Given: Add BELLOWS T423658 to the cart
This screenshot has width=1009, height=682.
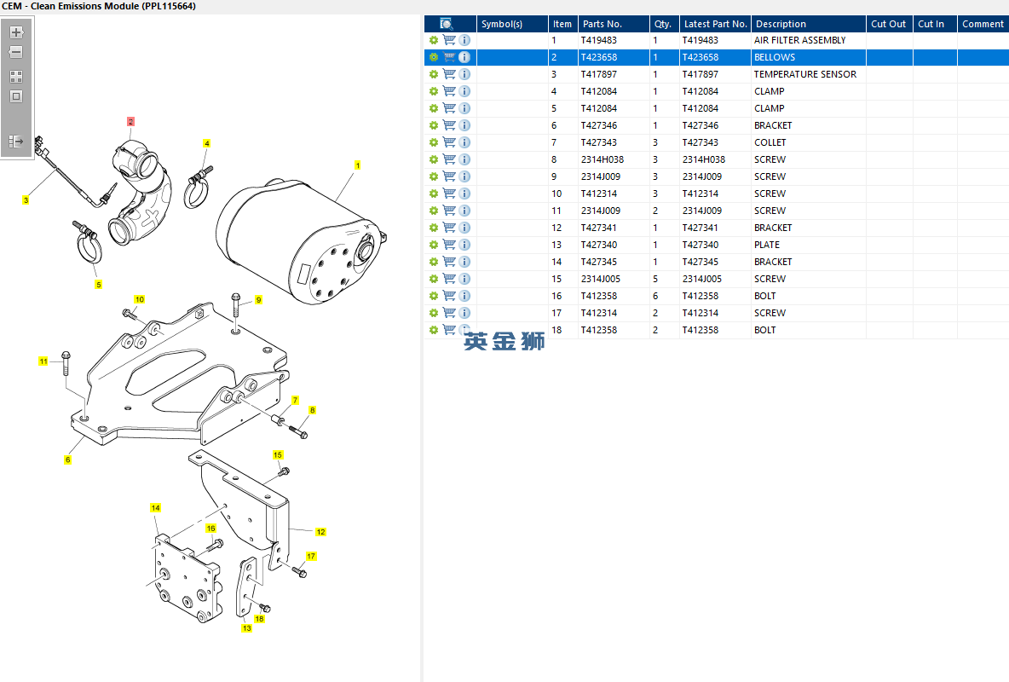Looking at the screenshot, I should 449,57.
